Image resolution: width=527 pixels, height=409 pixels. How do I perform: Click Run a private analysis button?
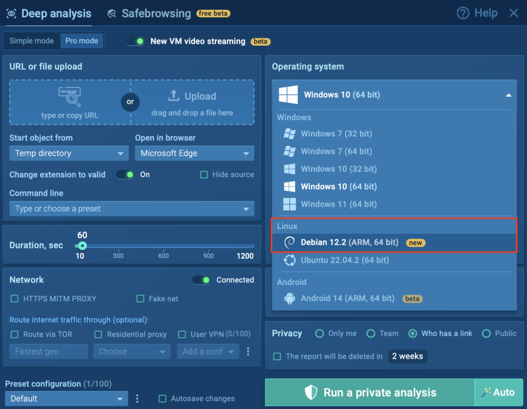point(370,393)
